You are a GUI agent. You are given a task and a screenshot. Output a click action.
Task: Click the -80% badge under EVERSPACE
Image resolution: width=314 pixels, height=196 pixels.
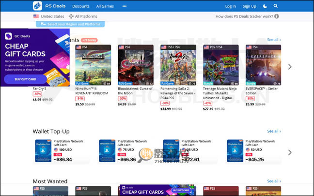click(250, 98)
